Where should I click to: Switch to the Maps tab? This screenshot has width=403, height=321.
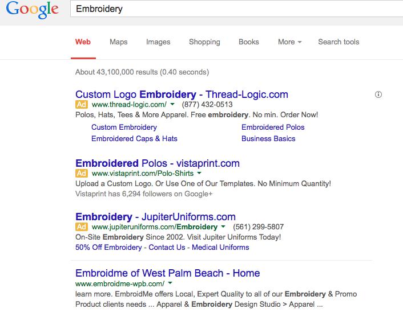[118, 42]
